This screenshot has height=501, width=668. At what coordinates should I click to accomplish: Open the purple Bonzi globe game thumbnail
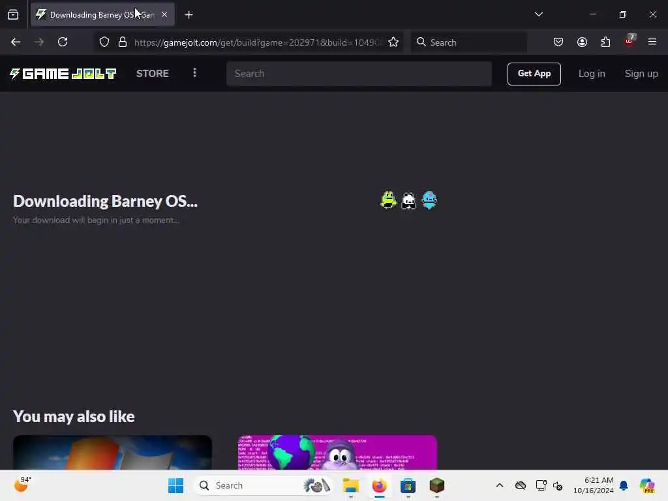click(337, 453)
